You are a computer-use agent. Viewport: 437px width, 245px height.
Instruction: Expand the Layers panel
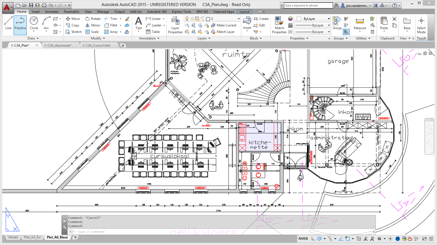click(204, 38)
